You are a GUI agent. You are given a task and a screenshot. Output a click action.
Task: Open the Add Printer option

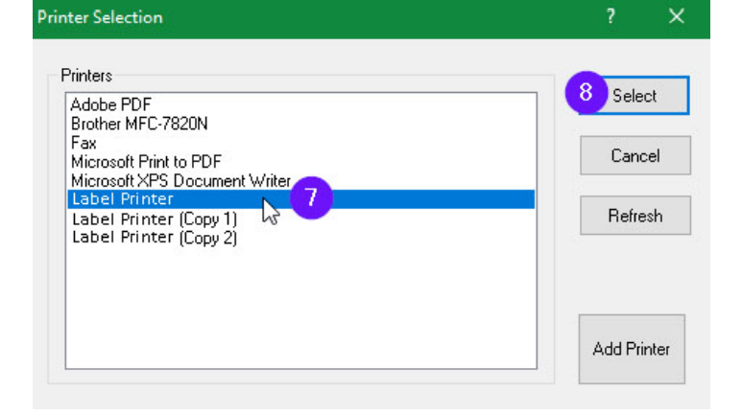point(631,349)
